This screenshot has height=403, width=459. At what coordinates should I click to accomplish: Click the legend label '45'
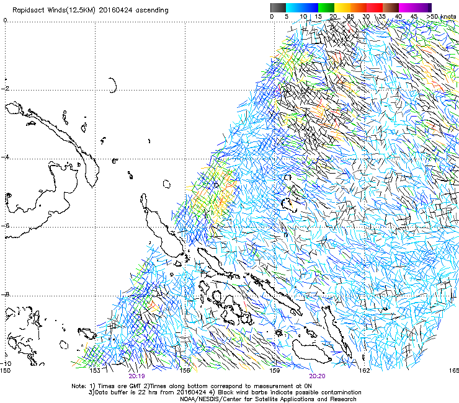tap(414, 17)
